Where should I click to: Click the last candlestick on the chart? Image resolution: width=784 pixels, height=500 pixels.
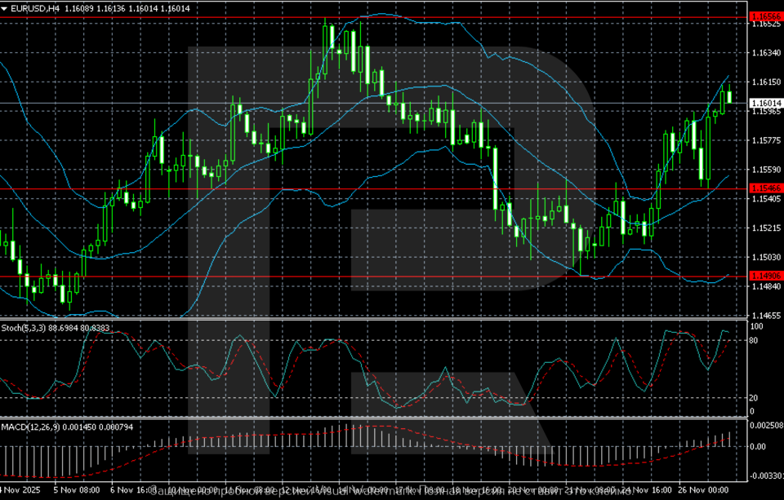(729, 97)
